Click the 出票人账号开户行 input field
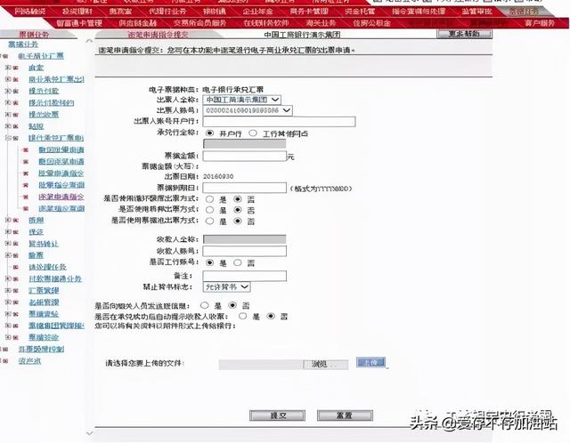The width and height of the screenshot is (570, 443). pyautogui.click(x=279, y=122)
